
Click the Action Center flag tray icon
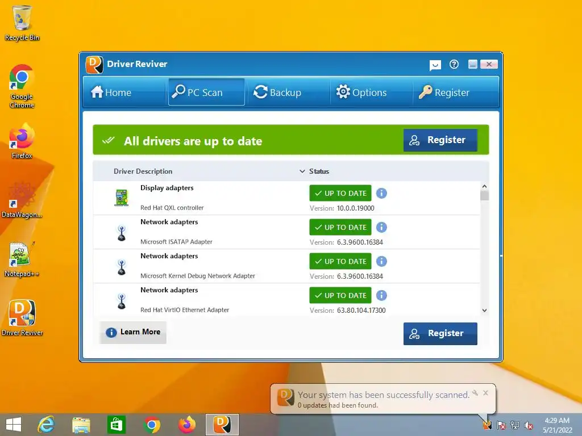point(501,425)
